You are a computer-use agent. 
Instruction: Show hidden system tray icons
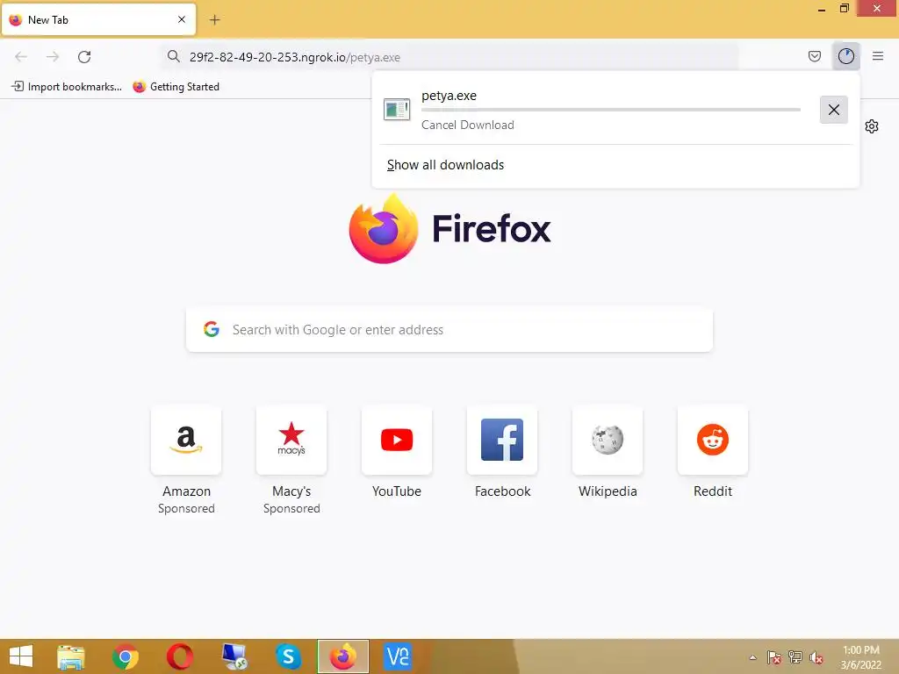click(x=752, y=657)
